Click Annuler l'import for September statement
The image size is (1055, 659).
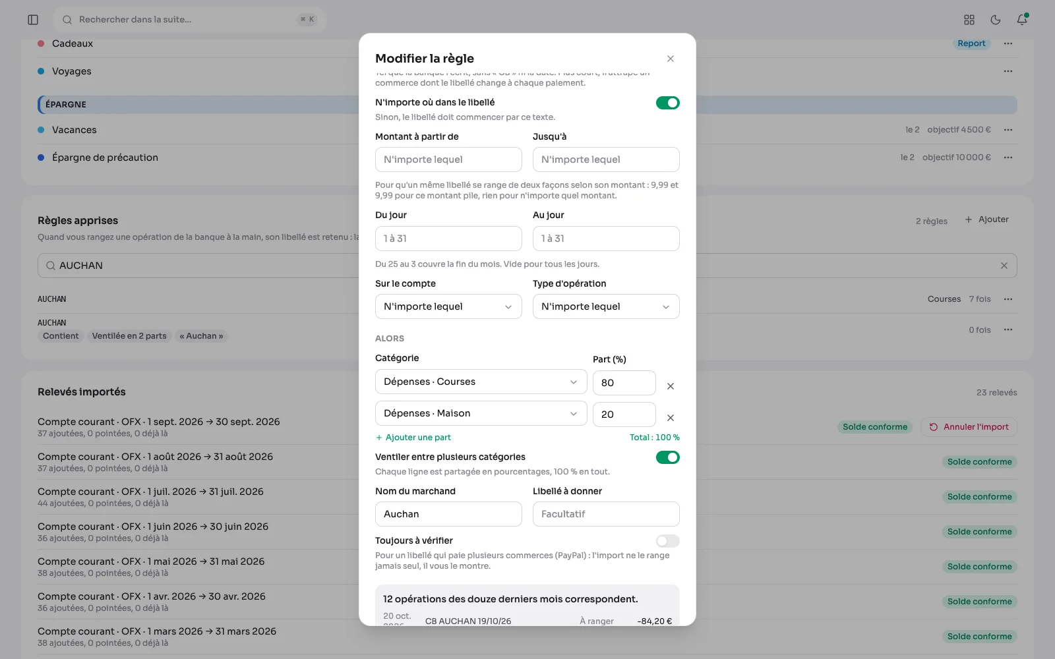[x=969, y=427]
